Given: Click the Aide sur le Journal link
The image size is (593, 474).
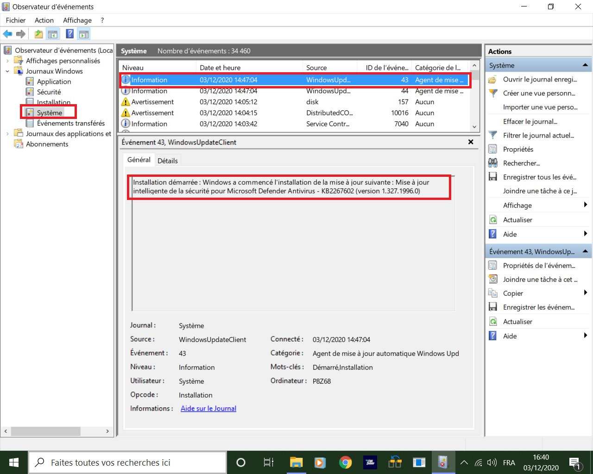Looking at the screenshot, I should (x=208, y=408).
